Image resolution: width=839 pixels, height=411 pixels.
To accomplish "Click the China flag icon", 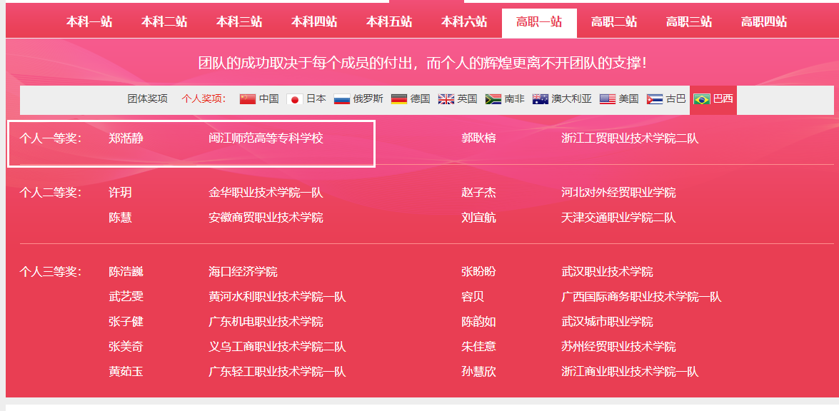I will click(x=248, y=99).
